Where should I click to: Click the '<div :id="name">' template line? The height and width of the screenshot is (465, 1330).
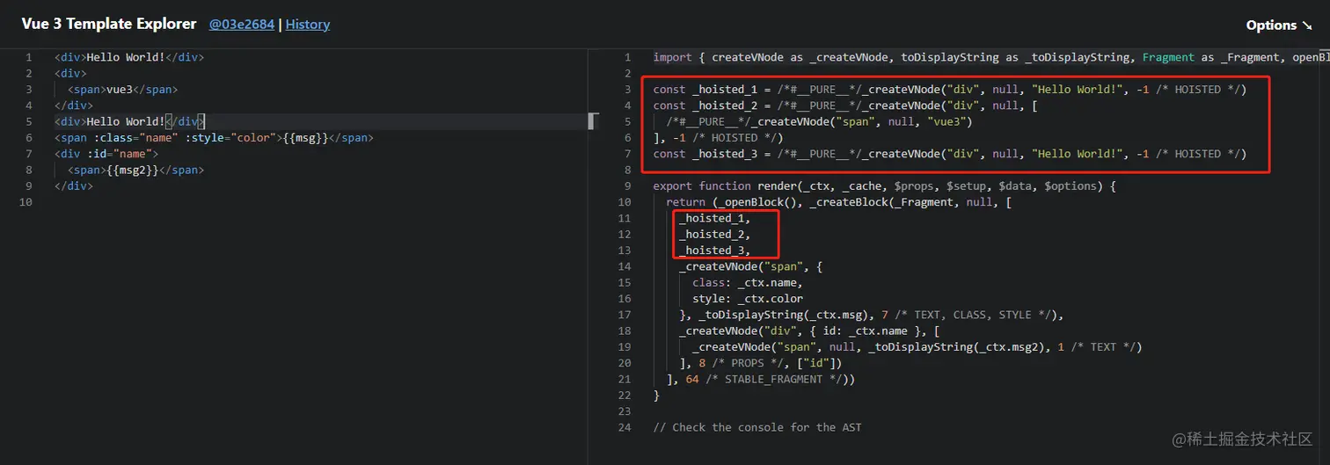(x=106, y=154)
